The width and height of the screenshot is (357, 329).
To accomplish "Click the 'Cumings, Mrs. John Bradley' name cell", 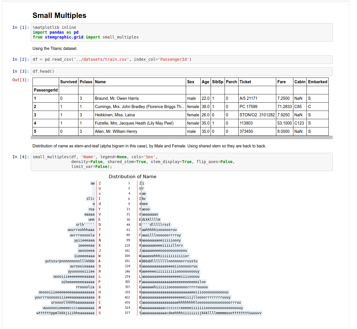I will coord(140,107).
